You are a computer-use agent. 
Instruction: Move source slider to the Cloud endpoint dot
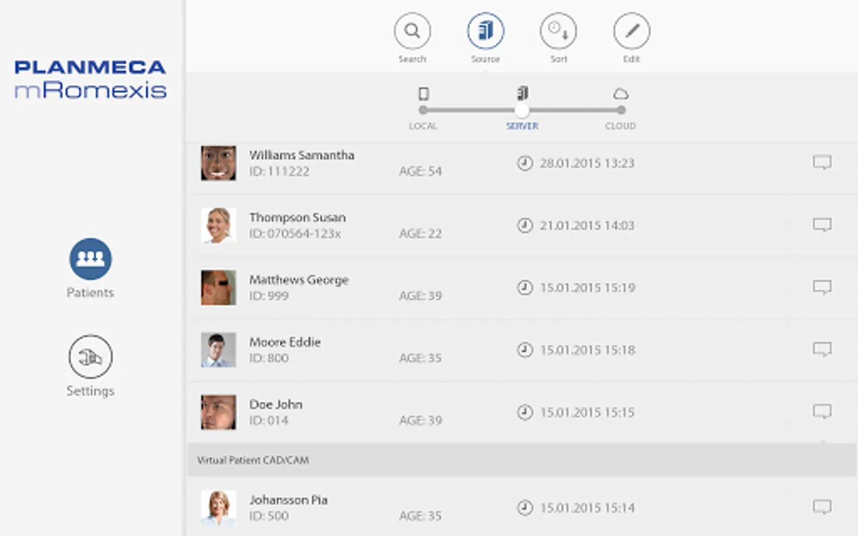[621, 110]
